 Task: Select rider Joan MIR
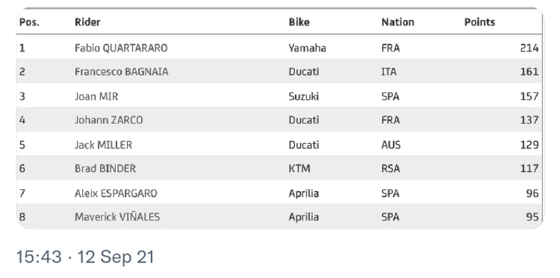(96, 96)
